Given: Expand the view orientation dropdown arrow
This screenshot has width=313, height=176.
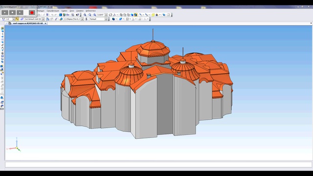Looking at the screenshot, I should (117, 15).
